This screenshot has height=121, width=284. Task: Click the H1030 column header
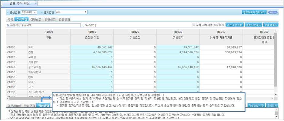178,32
